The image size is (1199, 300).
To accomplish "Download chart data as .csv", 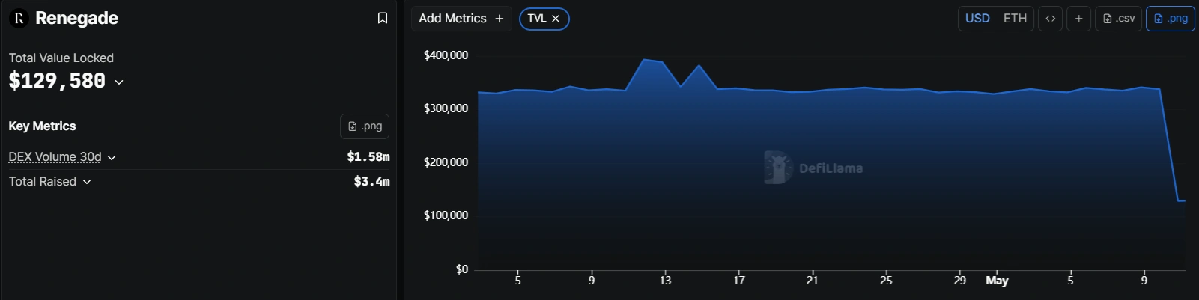I will [x=1118, y=19].
